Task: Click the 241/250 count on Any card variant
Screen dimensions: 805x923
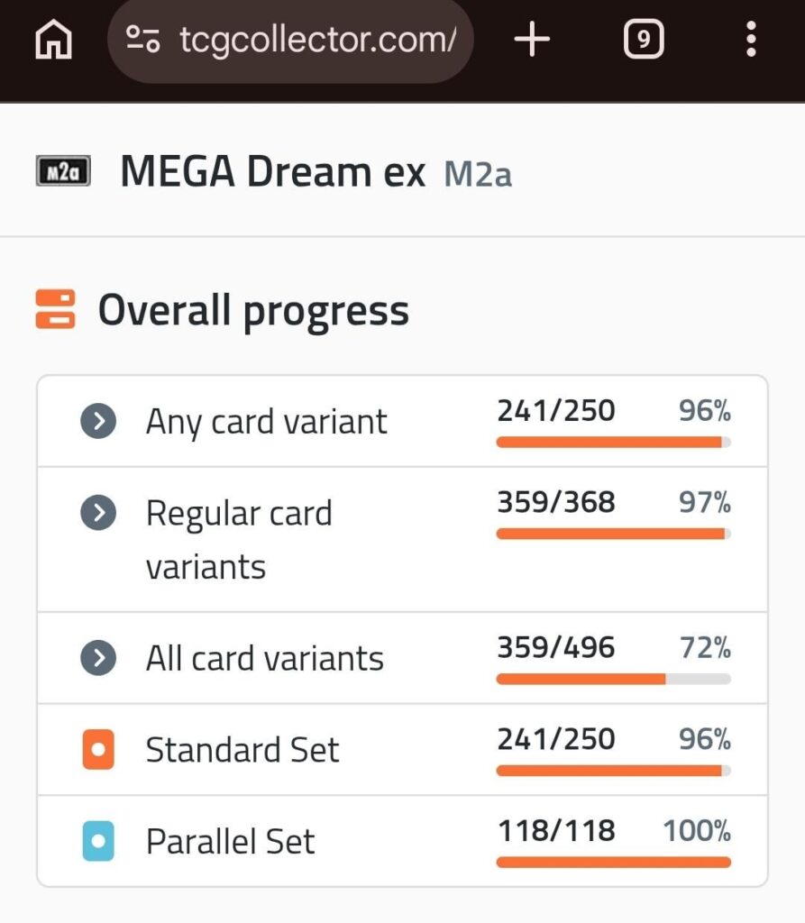Action: [555, 411]
